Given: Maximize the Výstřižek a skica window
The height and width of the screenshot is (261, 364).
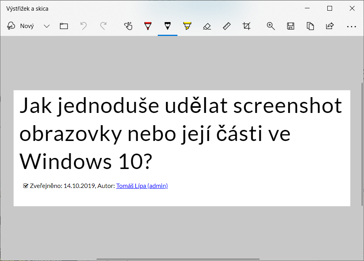Looking at the screenshot, I should (330, 8).
